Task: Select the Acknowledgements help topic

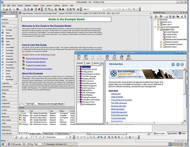Action: click(89, 104)
